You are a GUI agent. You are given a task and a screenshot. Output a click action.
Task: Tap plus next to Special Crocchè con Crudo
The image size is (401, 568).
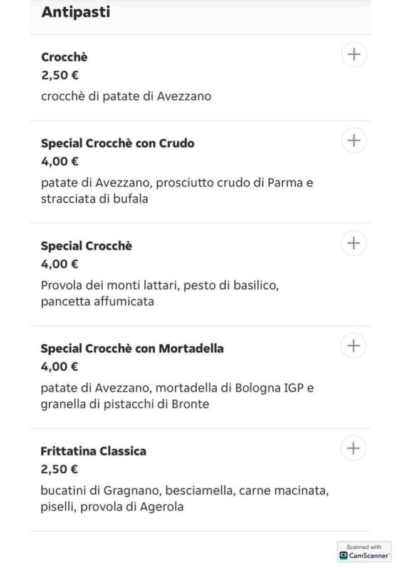click(x=353, y=140)
